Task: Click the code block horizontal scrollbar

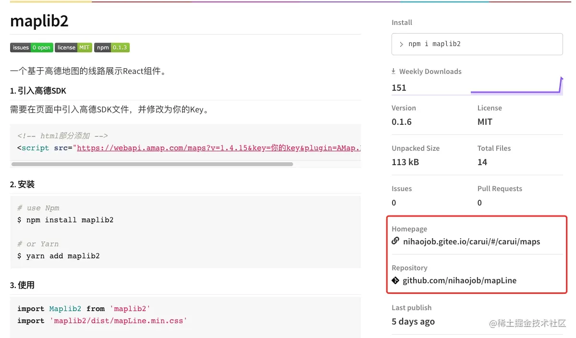Action: pyautogui.click(x=152, y=164)
